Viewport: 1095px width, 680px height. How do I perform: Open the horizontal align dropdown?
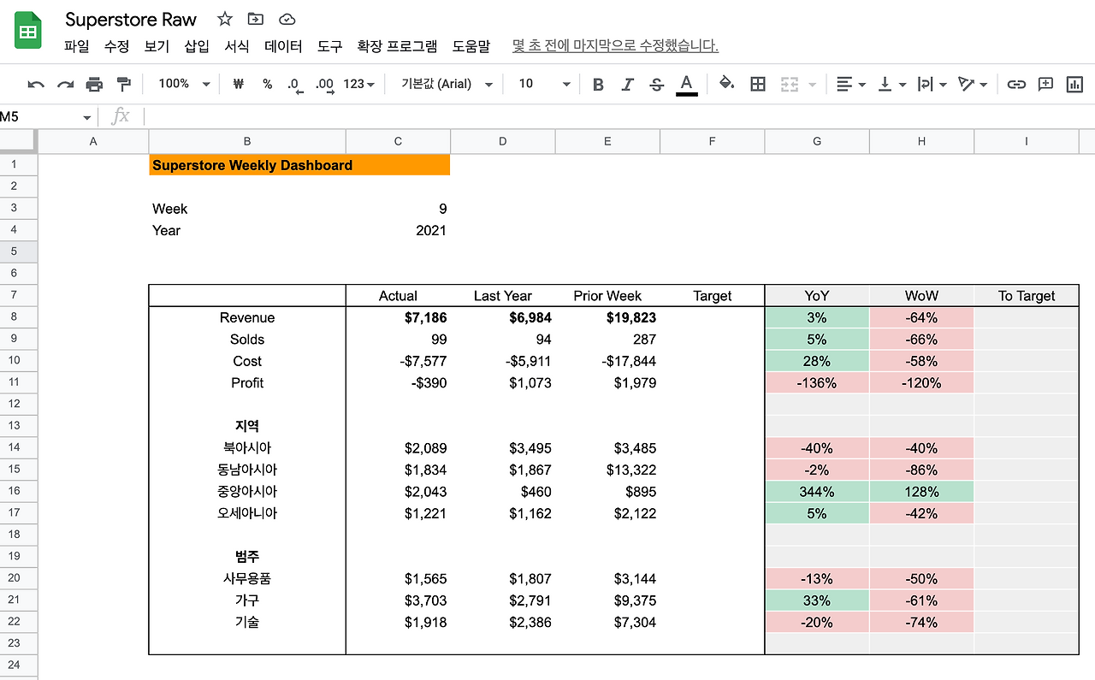[850, 84]
